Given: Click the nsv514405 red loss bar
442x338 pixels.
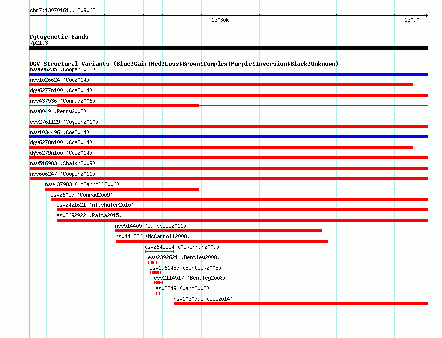Looking at the screenshot, I should click(x=219, y=231).
